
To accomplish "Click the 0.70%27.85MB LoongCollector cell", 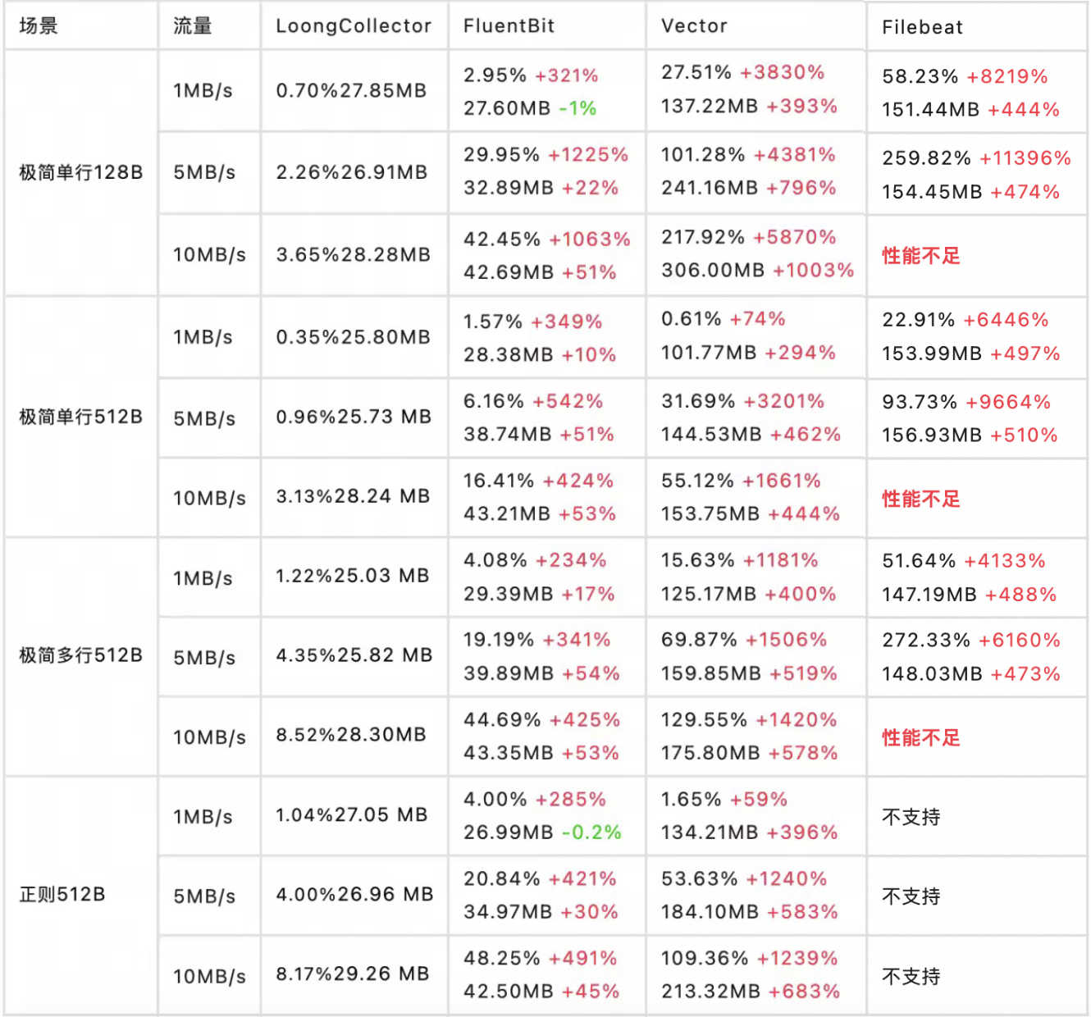I will (351, 90).
